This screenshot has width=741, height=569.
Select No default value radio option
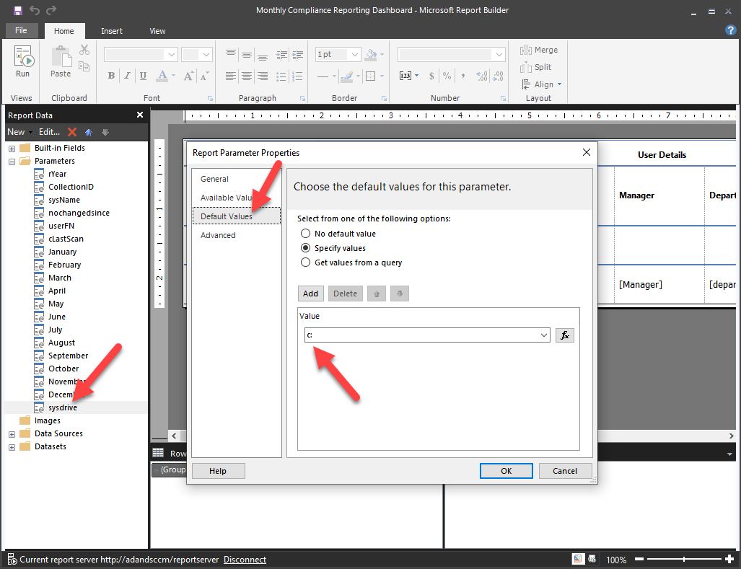(x=306, y=233)
